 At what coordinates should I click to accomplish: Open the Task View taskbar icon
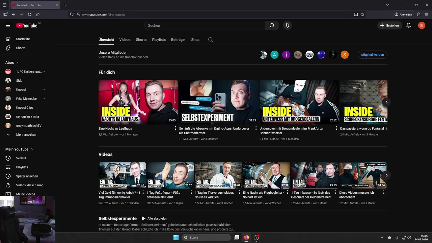(237, 238)
